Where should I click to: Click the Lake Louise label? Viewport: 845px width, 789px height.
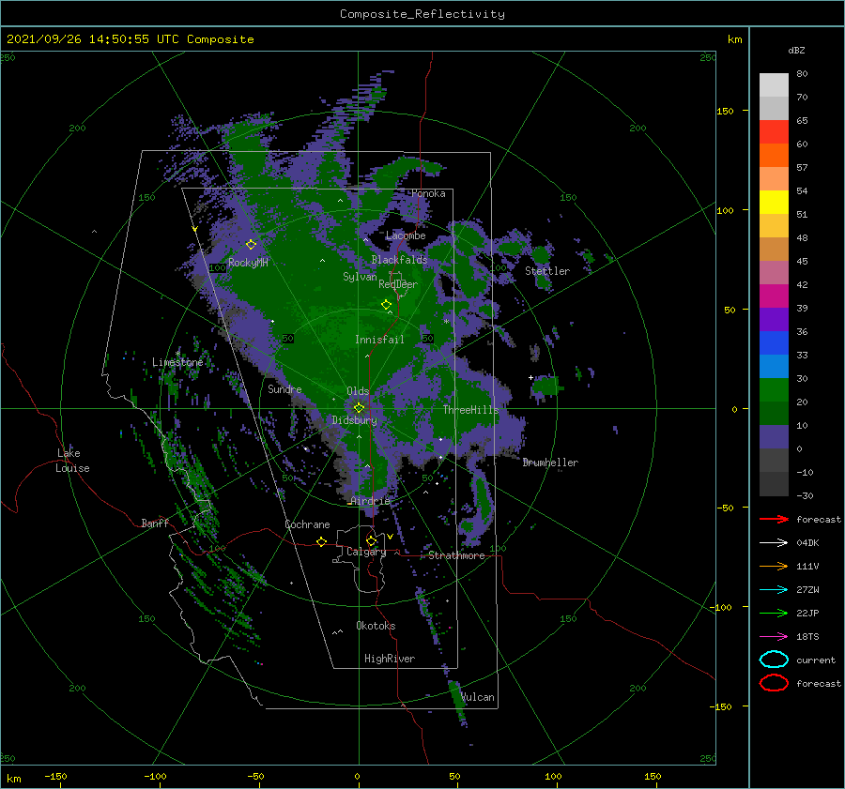pos(72,461)
